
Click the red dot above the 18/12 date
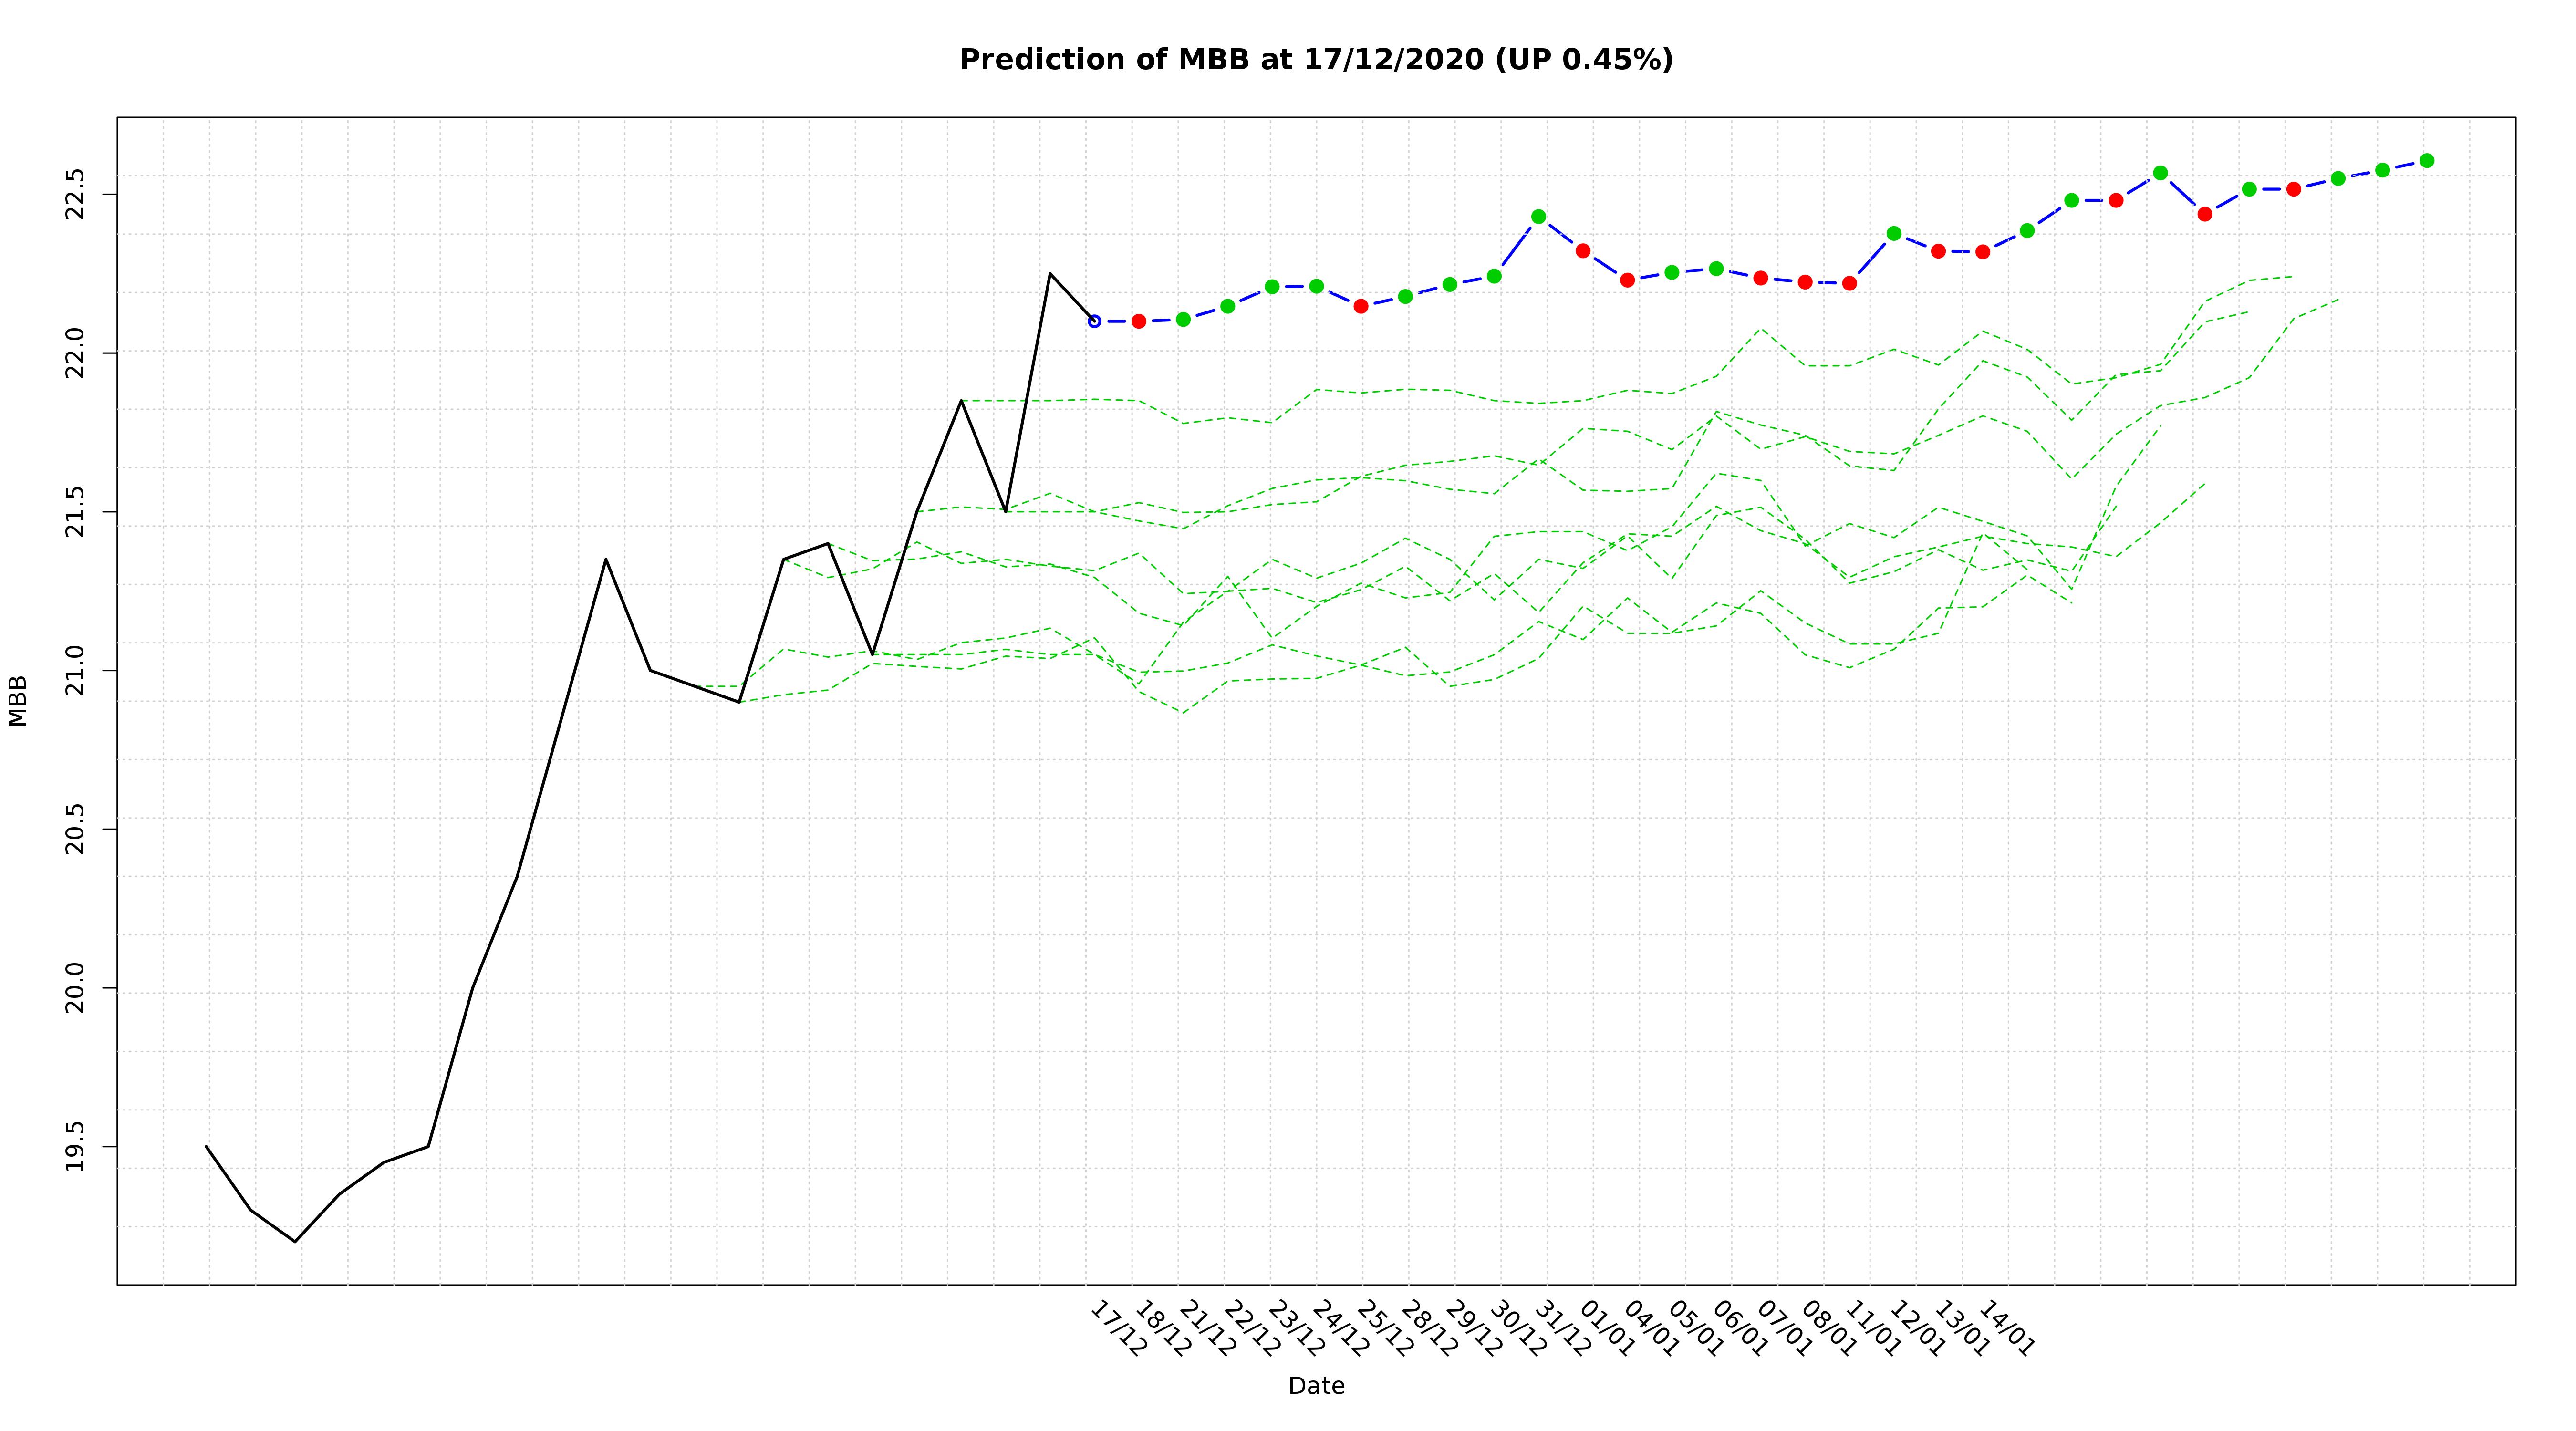point(1138,321)
